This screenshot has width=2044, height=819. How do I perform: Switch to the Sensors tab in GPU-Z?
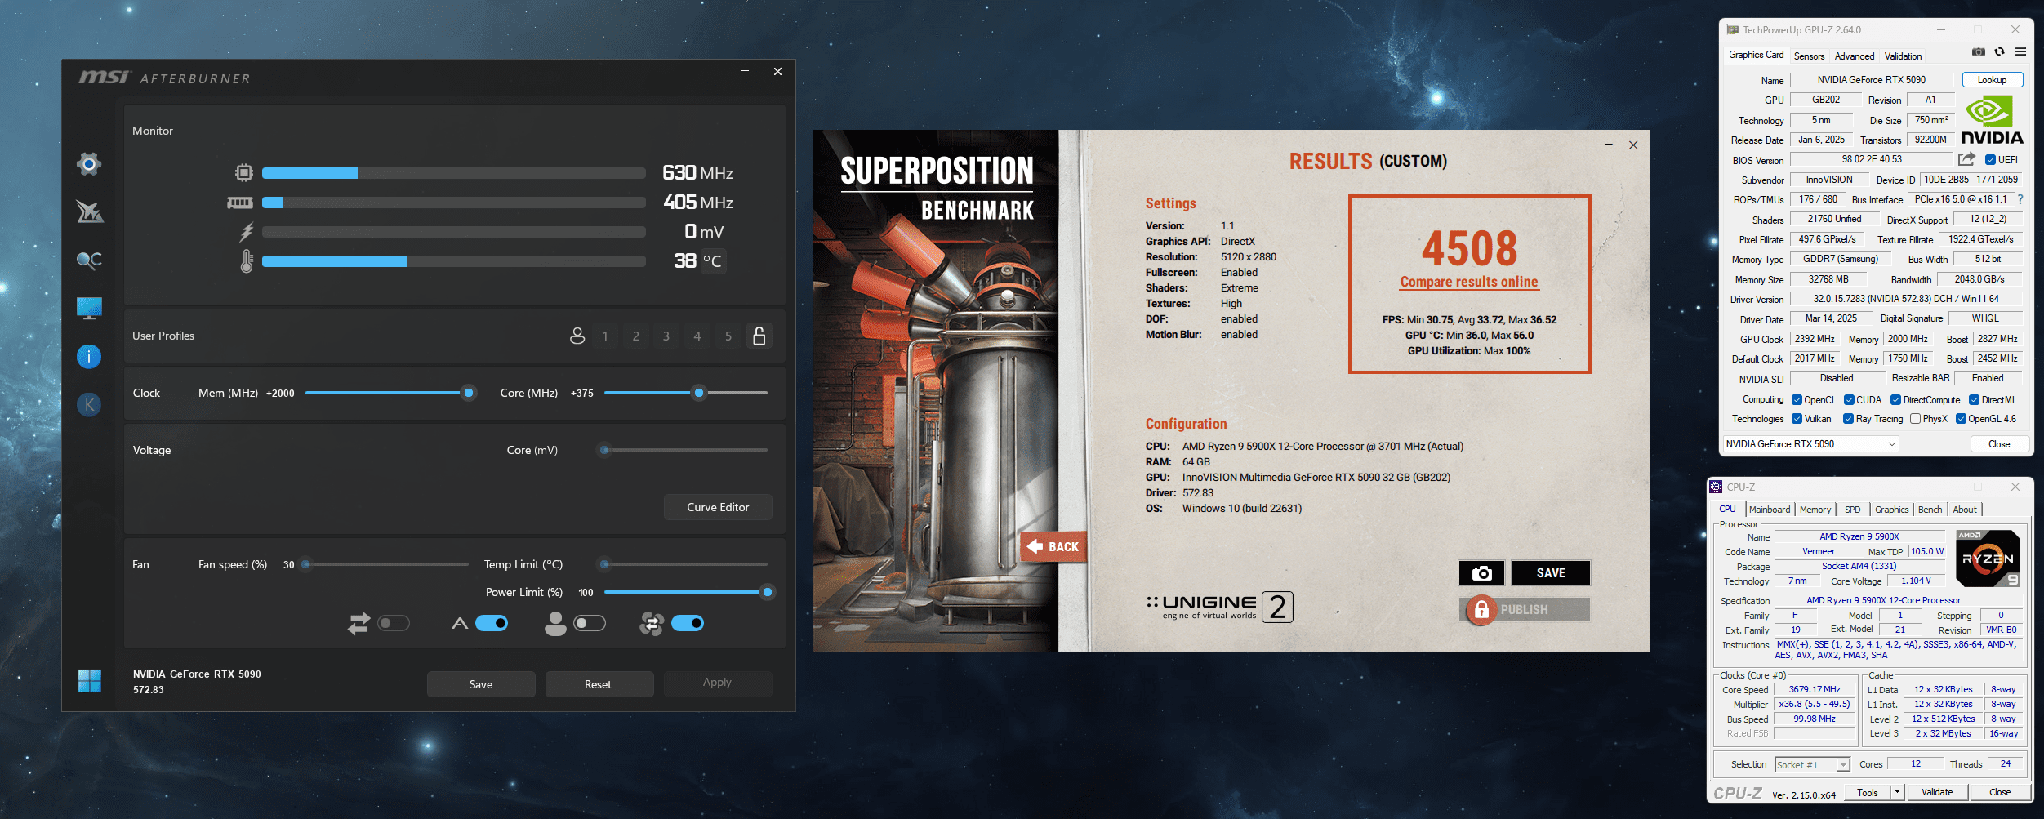pyautogui.click(x=1809, y=56)
